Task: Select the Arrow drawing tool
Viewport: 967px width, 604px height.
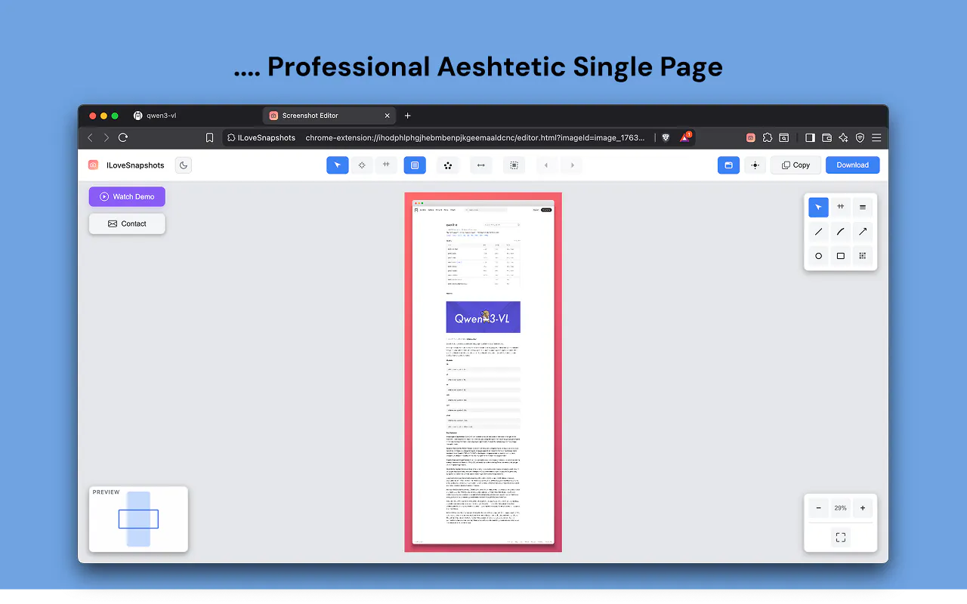Action: point(863,232)
